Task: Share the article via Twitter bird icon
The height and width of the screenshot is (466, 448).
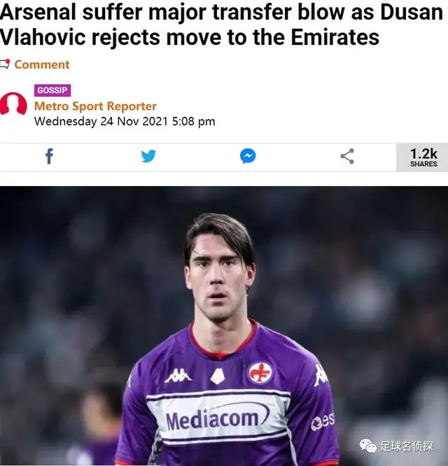Action: click(x=148, y=156)
